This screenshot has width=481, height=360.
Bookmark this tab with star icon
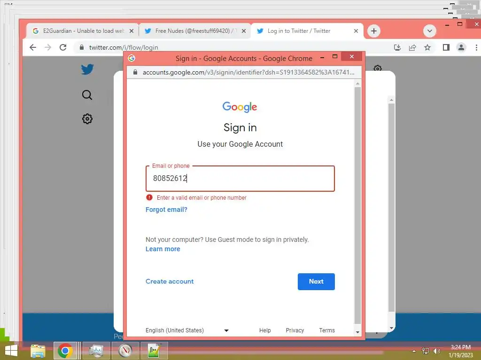(x=427, y=47)
